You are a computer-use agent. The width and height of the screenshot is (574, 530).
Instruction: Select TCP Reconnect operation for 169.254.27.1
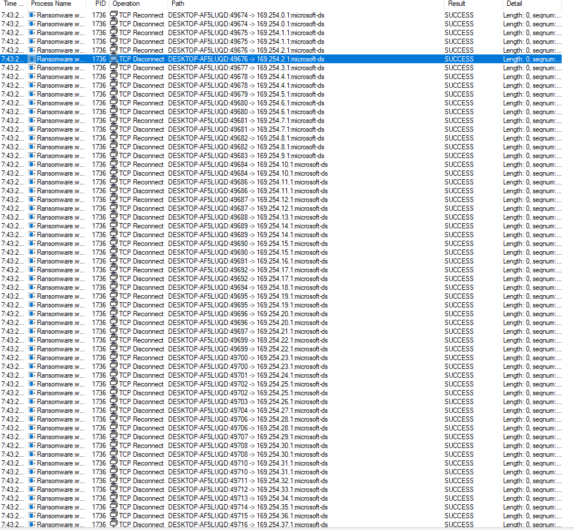point(141,411)
